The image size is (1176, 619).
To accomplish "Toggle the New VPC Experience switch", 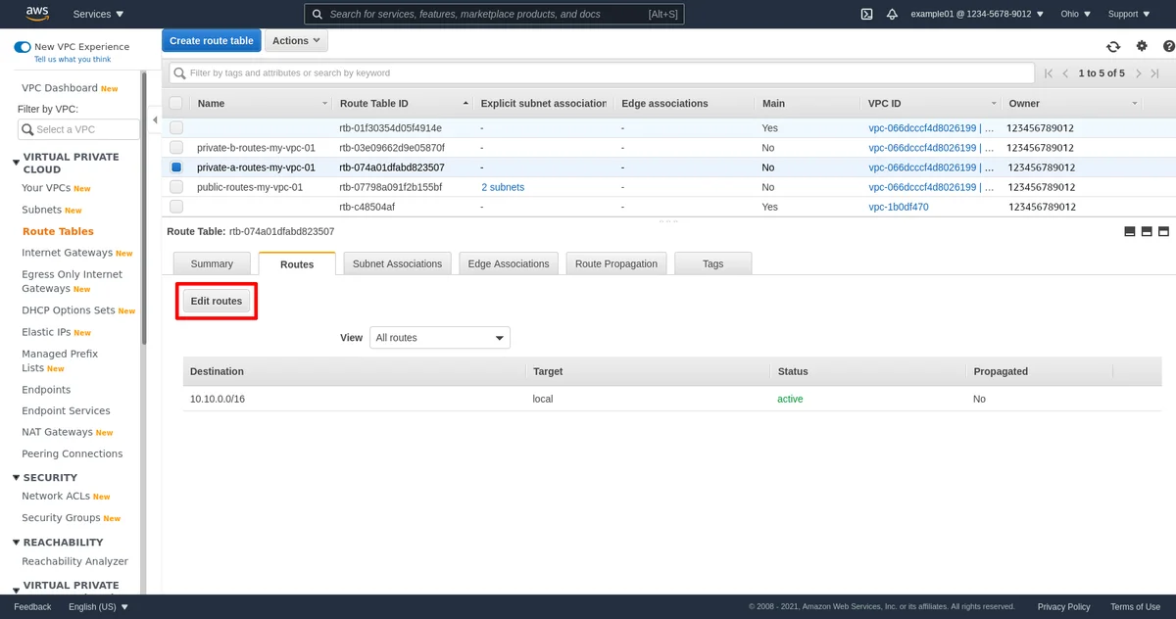I will (23, 47).
